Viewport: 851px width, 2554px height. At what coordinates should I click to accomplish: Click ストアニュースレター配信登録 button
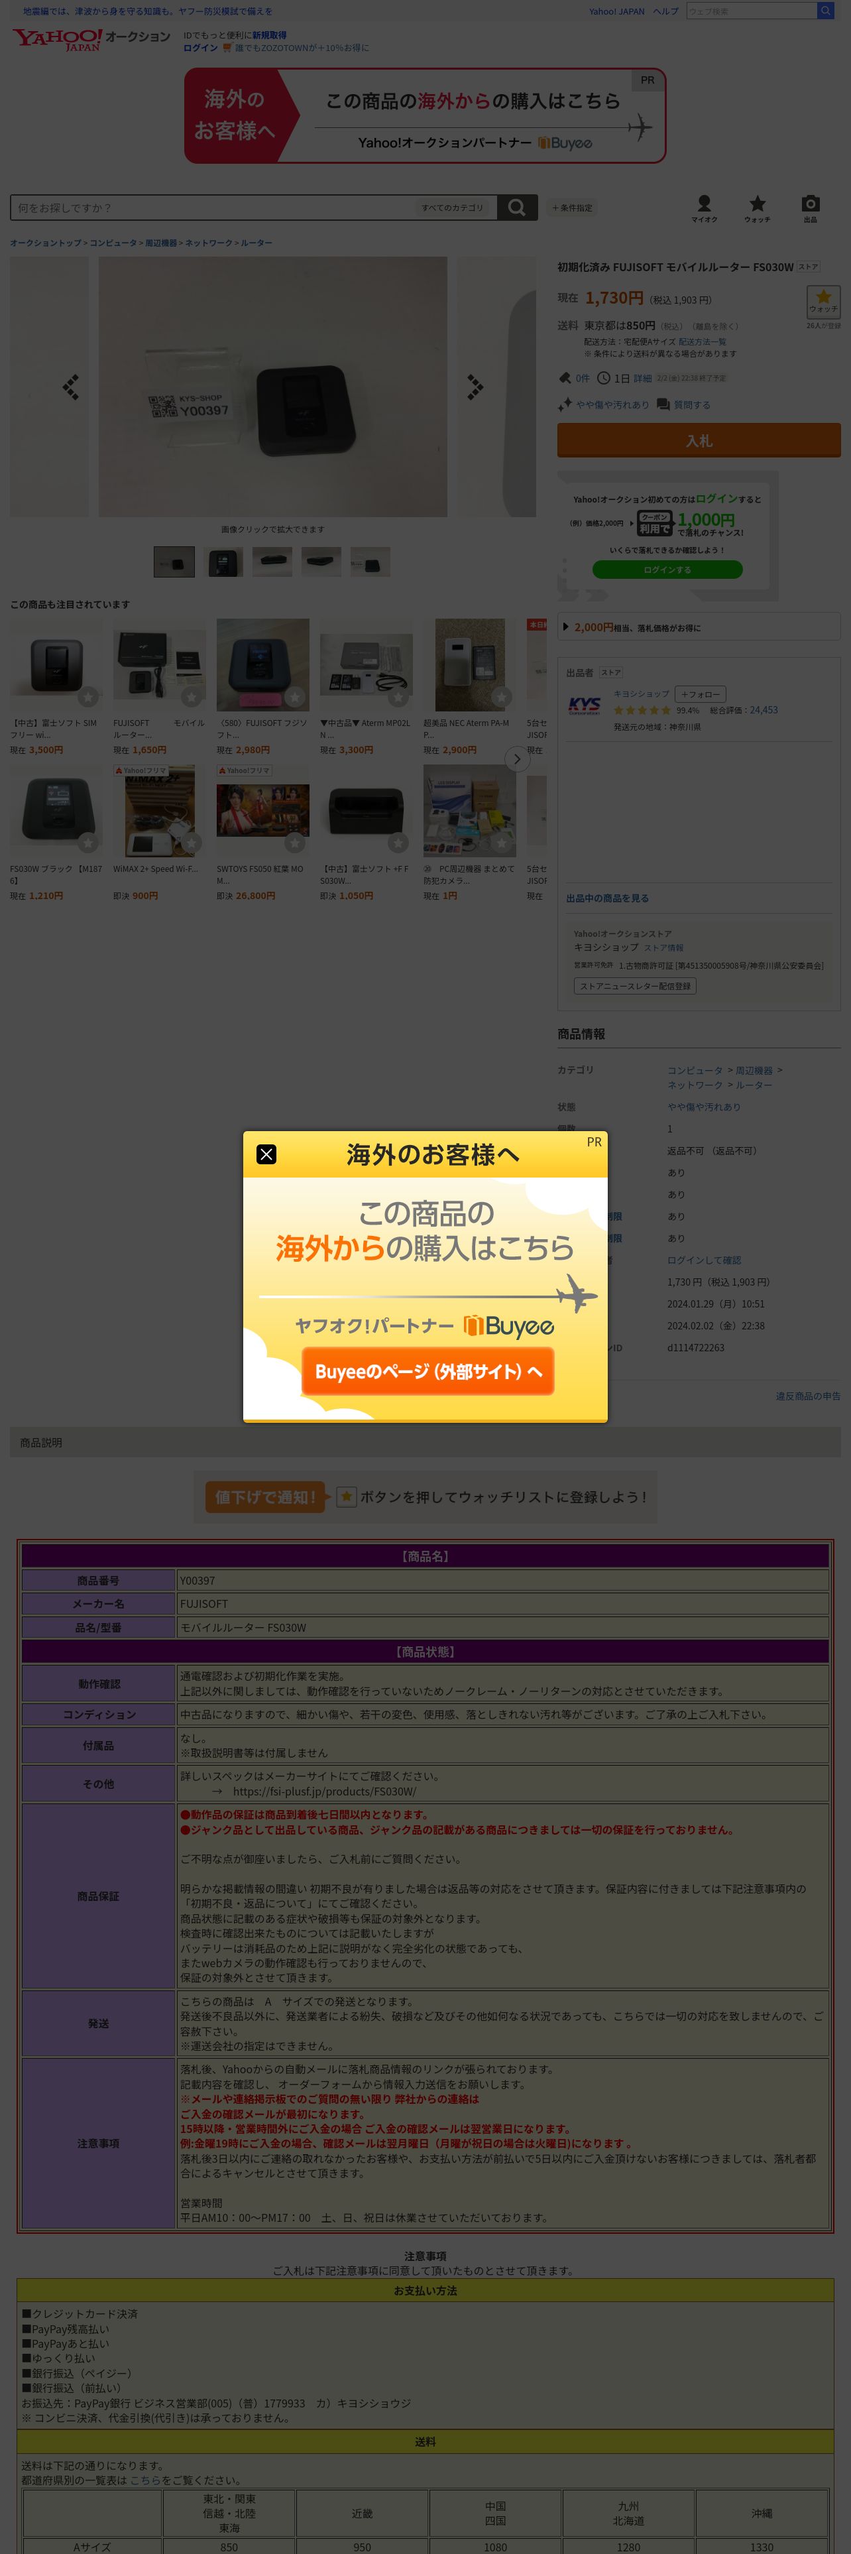click(635, 987)
